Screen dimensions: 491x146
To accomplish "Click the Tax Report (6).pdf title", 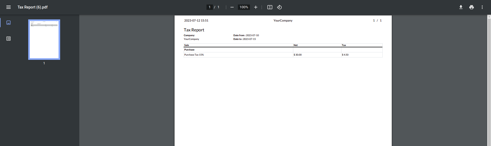I will (32, 7).
